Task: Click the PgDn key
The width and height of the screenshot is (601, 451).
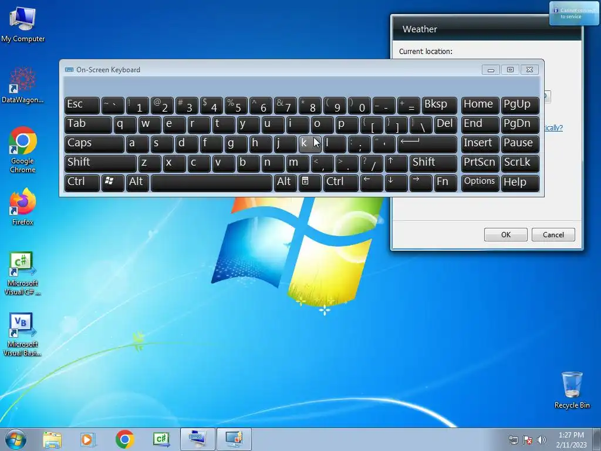Action: click(x=520, y=124)
